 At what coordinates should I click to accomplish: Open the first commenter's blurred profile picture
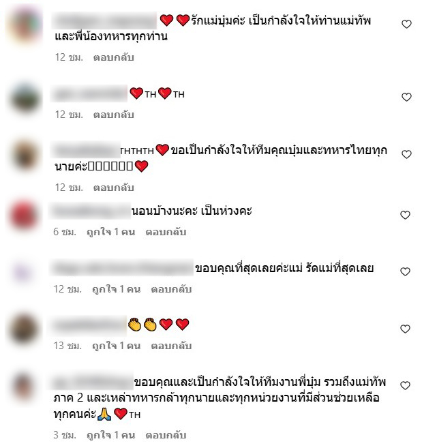[25, 25]
